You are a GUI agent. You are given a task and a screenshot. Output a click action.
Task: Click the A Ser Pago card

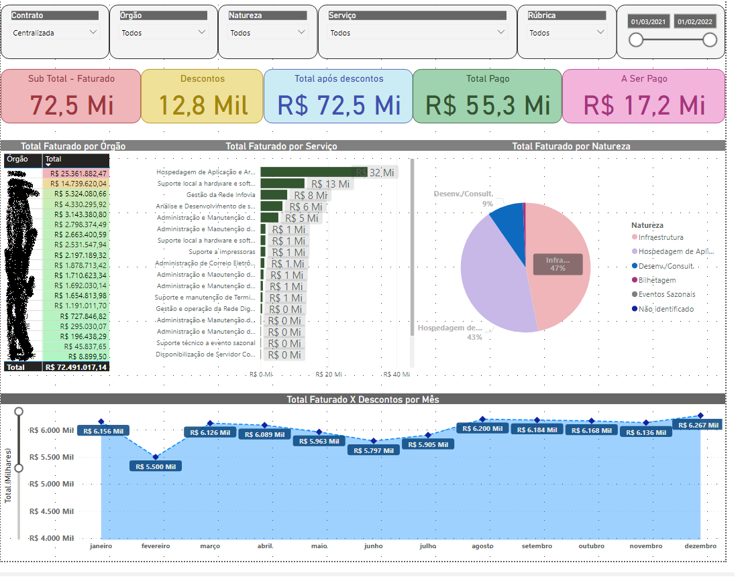(644, 97)
